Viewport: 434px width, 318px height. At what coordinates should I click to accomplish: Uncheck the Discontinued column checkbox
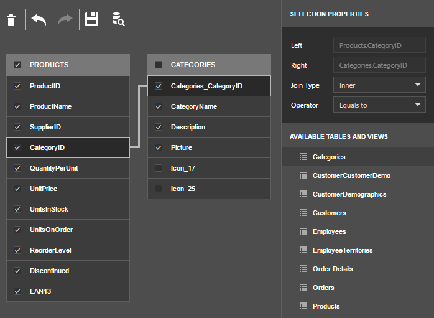coord(17,271)
